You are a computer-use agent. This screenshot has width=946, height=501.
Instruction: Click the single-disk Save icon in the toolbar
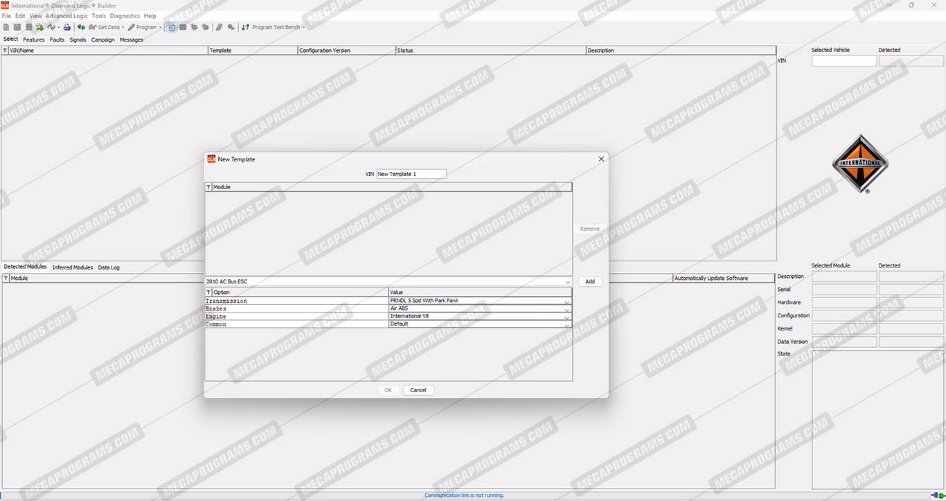click(17, 27)
